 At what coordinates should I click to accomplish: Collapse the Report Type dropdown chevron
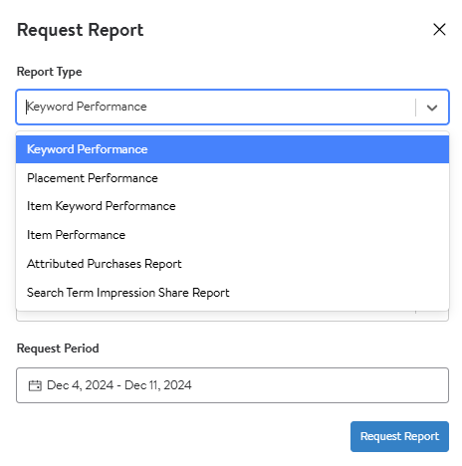[431, 108]
